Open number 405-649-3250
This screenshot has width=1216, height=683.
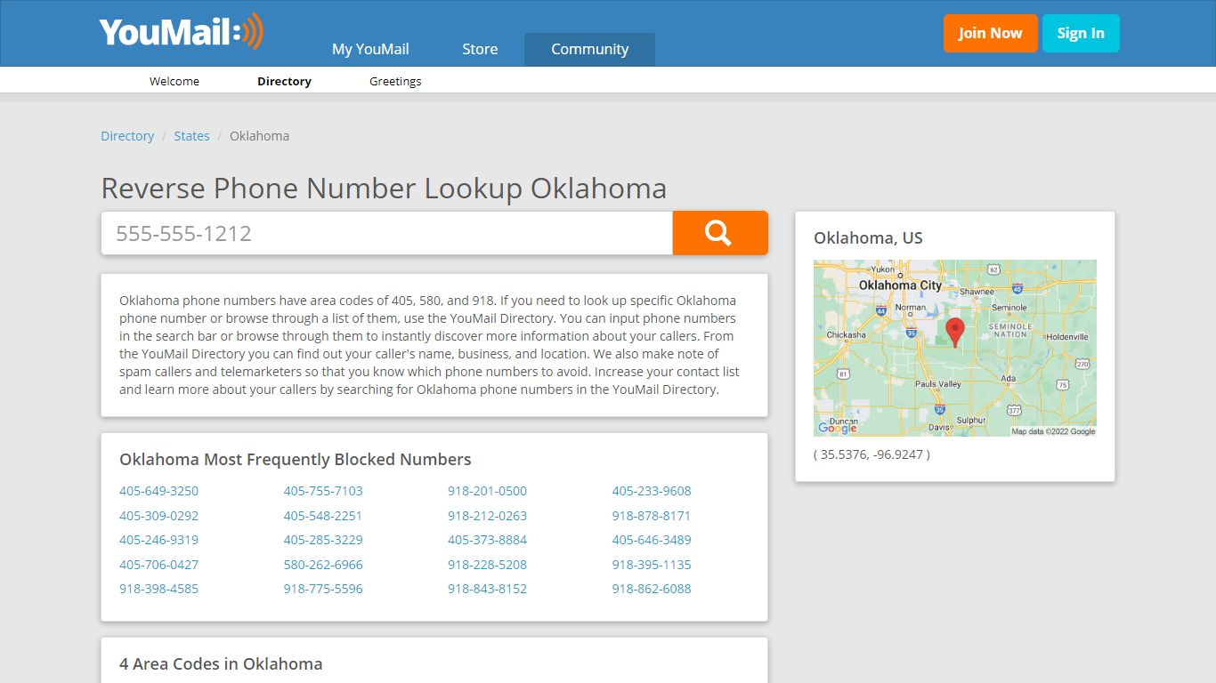coord(158,491)
